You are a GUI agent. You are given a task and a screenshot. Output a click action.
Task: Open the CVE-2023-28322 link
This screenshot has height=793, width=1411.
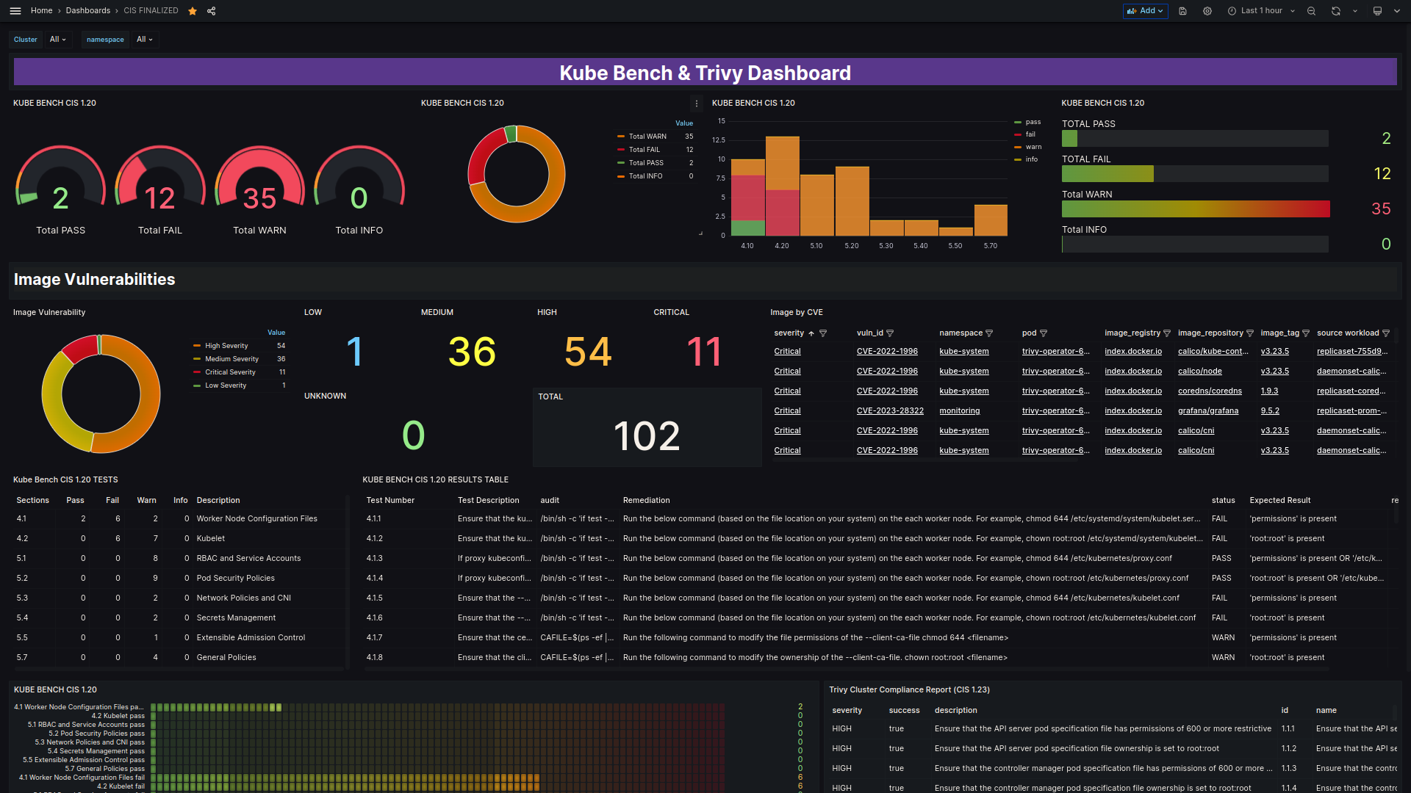(x=890, y=410)
